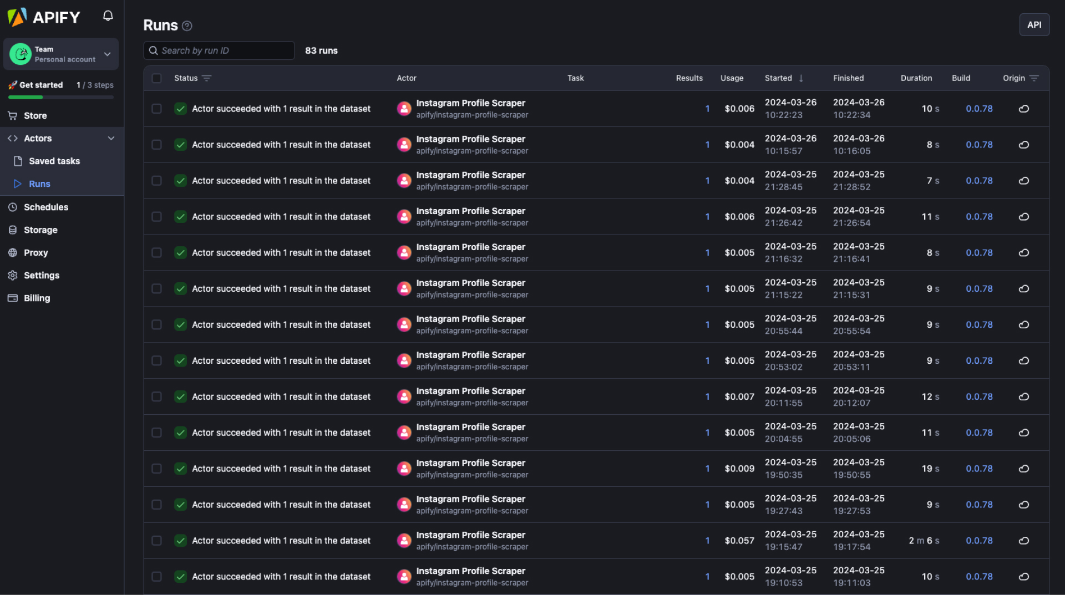Click the origin icon for the 21:26:42 run
This screenshot has width=1065, height=595.
(1024, 217)
